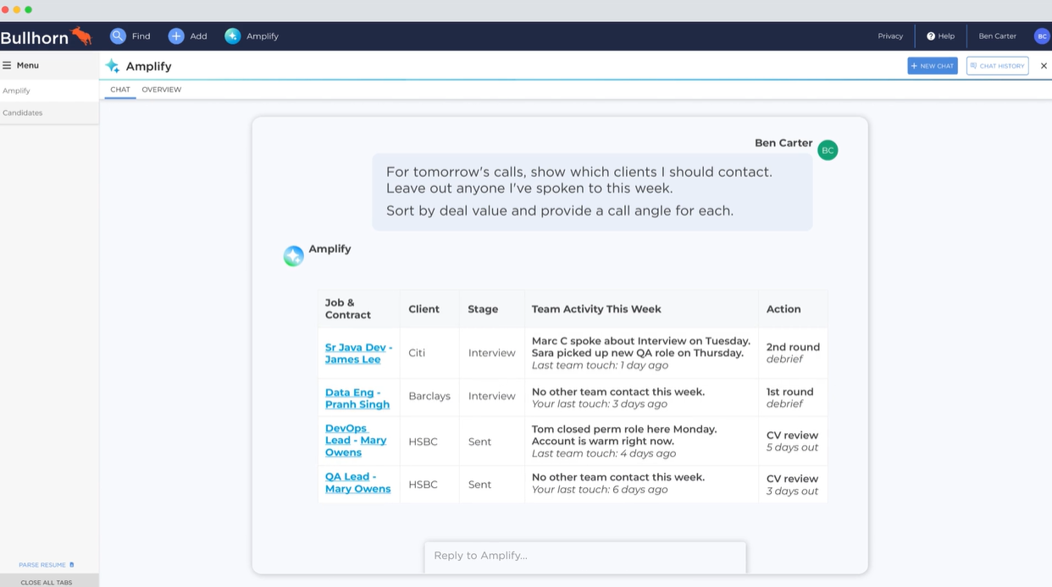This screenshot has height=587, width=1052.
Task: Select Amplify in the sidebar
Action: tap(49, 91)
